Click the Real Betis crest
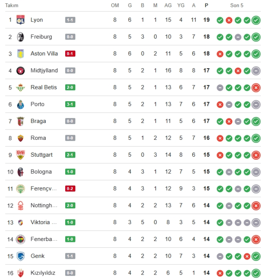 [x=20, y=88]
